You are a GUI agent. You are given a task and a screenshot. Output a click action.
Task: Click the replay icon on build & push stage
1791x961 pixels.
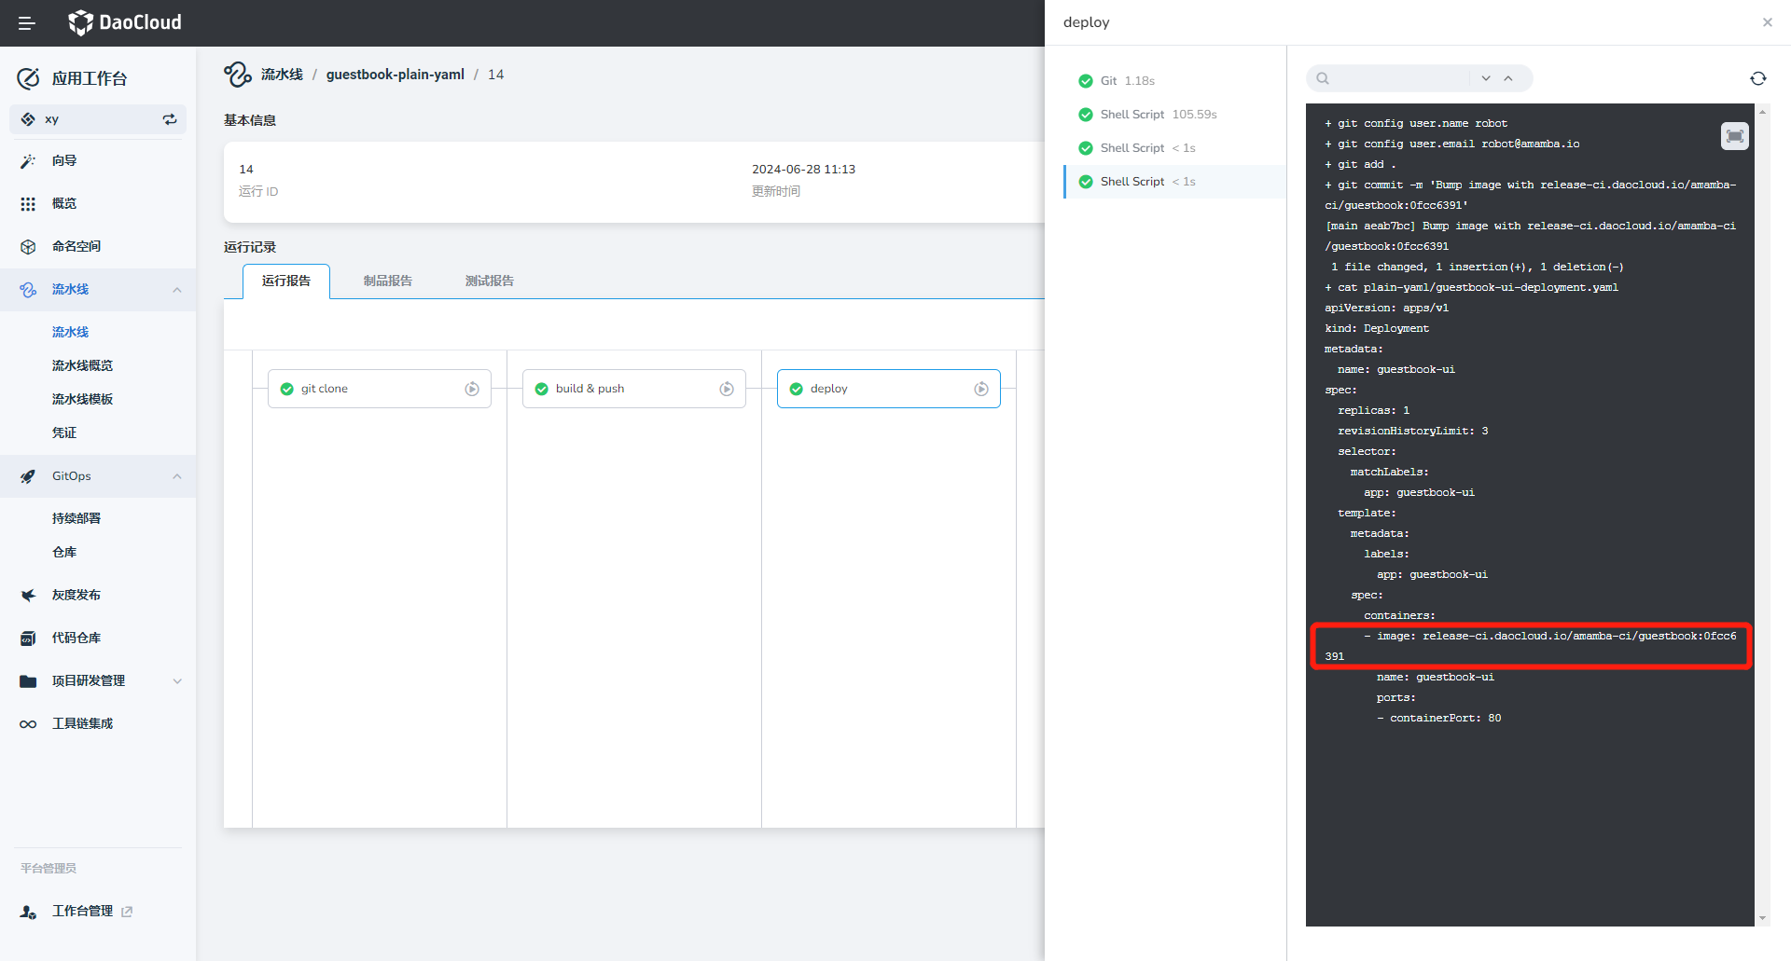[x=727, y=389]
